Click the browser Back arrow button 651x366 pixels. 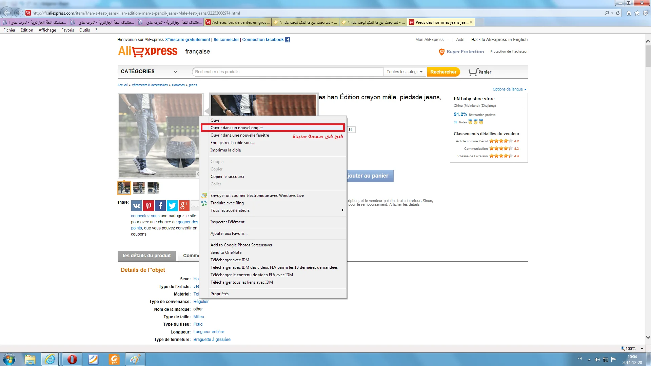point(6,13)
